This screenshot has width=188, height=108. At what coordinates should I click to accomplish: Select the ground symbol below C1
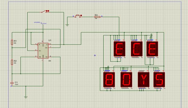coord(26,97)
